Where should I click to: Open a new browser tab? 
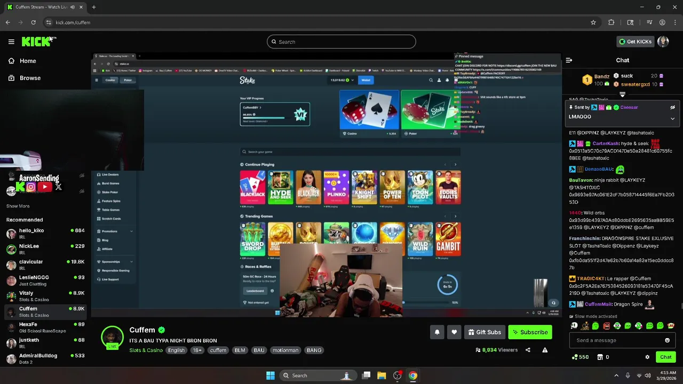[x=93, y=7]
